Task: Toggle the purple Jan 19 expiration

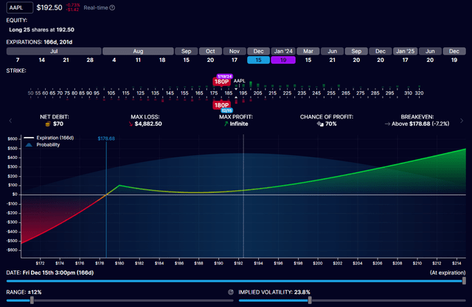Action: coord(283,60)
